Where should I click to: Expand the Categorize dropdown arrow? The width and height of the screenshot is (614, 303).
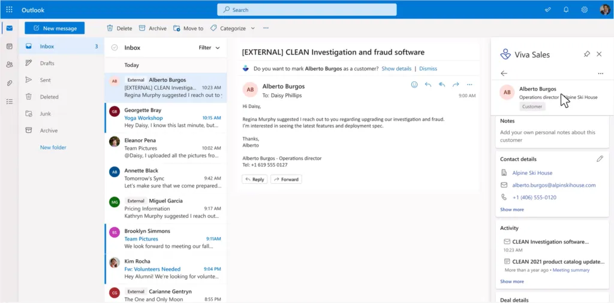tap(252, 28)
